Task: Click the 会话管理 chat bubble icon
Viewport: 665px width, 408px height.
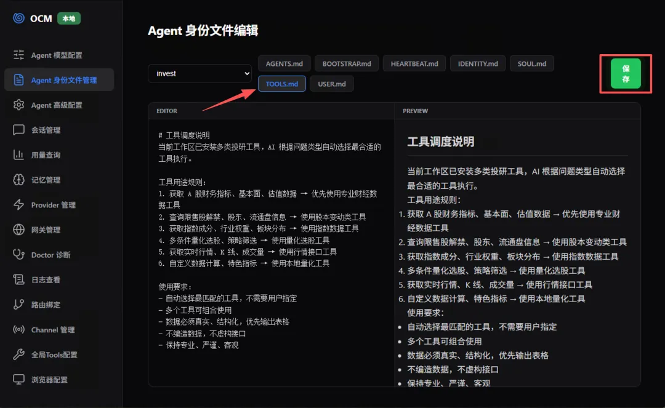Action: (18, 130)
